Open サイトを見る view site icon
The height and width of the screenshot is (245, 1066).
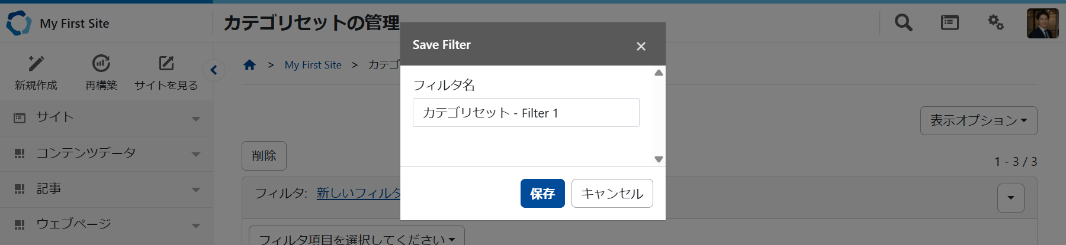click(x=166, y=63)
